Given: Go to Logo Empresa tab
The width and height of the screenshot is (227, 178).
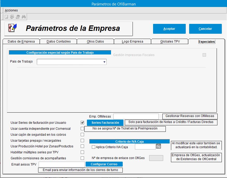Looking at the screenshot, I should pos(133,42).
